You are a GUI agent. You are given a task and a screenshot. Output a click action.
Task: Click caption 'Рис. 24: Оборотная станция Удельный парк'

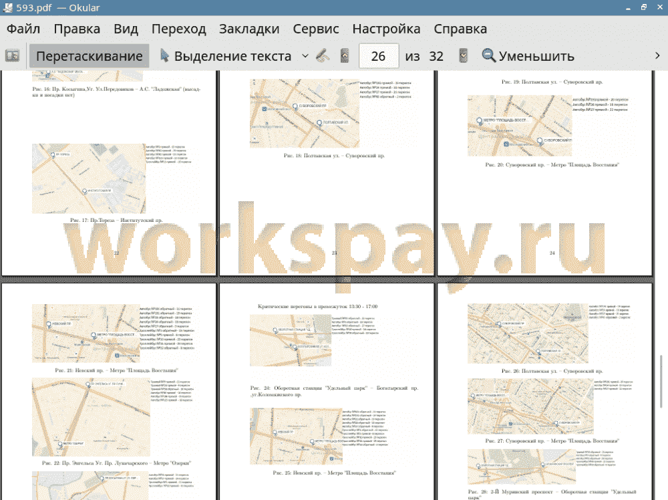(x=335, y=391)
